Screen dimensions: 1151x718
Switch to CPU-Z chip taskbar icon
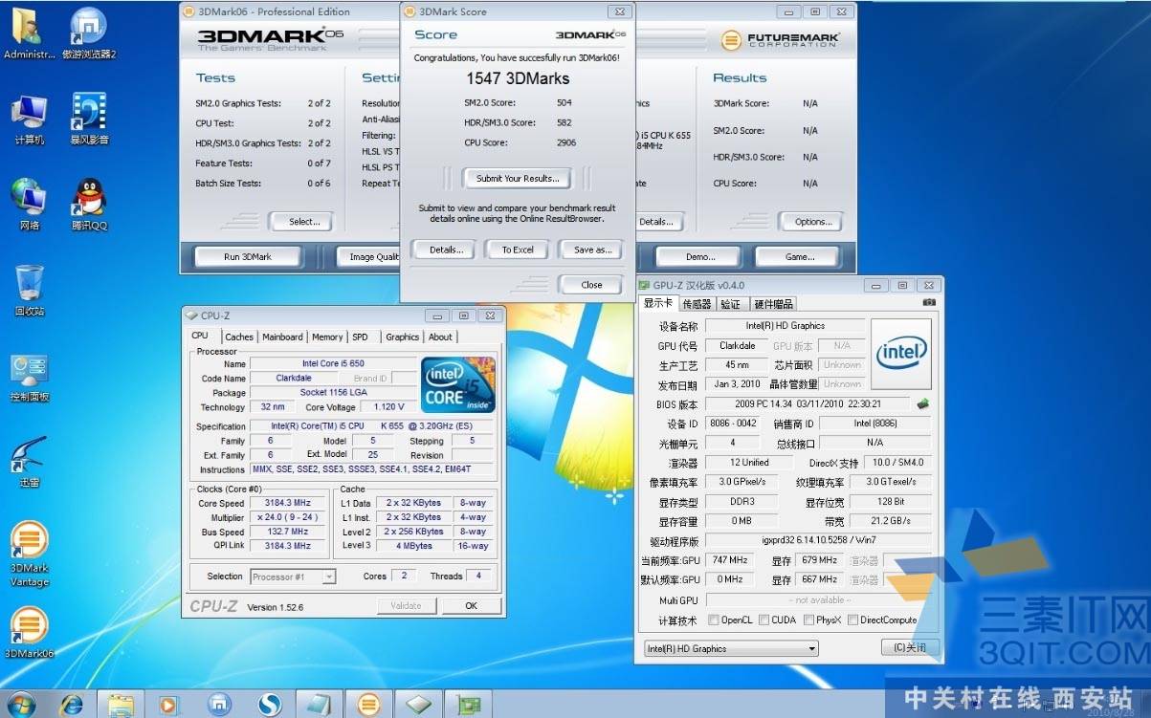[418, 706]
